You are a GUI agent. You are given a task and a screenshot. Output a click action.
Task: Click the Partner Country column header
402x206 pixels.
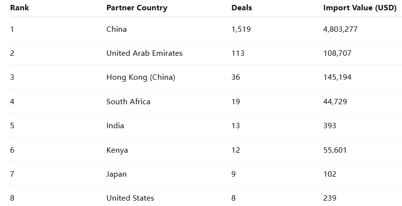tap(136, 8)
